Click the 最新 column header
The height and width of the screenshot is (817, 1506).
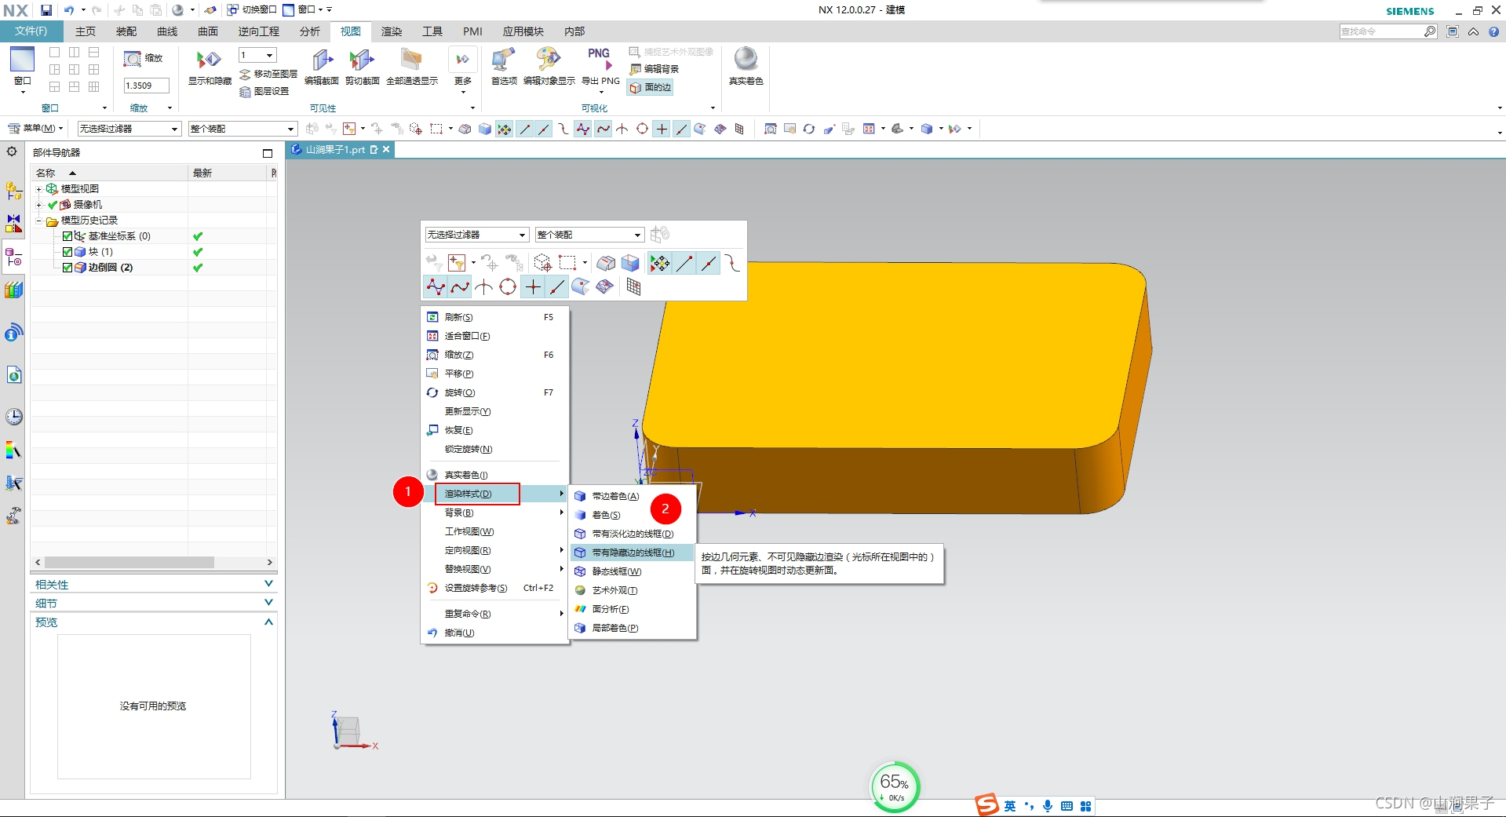tap(228, 173)
